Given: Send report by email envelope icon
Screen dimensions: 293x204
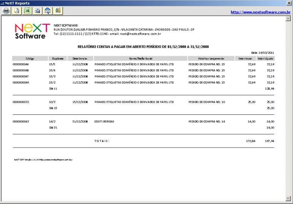Looking at the screenshot, I should click(x=48, y=11).
